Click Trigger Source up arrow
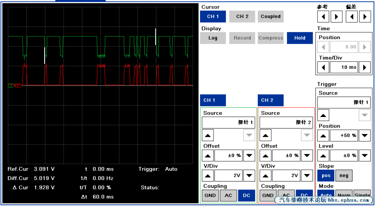This screenshot has height=206, width=375. click(x=323, y=115)
